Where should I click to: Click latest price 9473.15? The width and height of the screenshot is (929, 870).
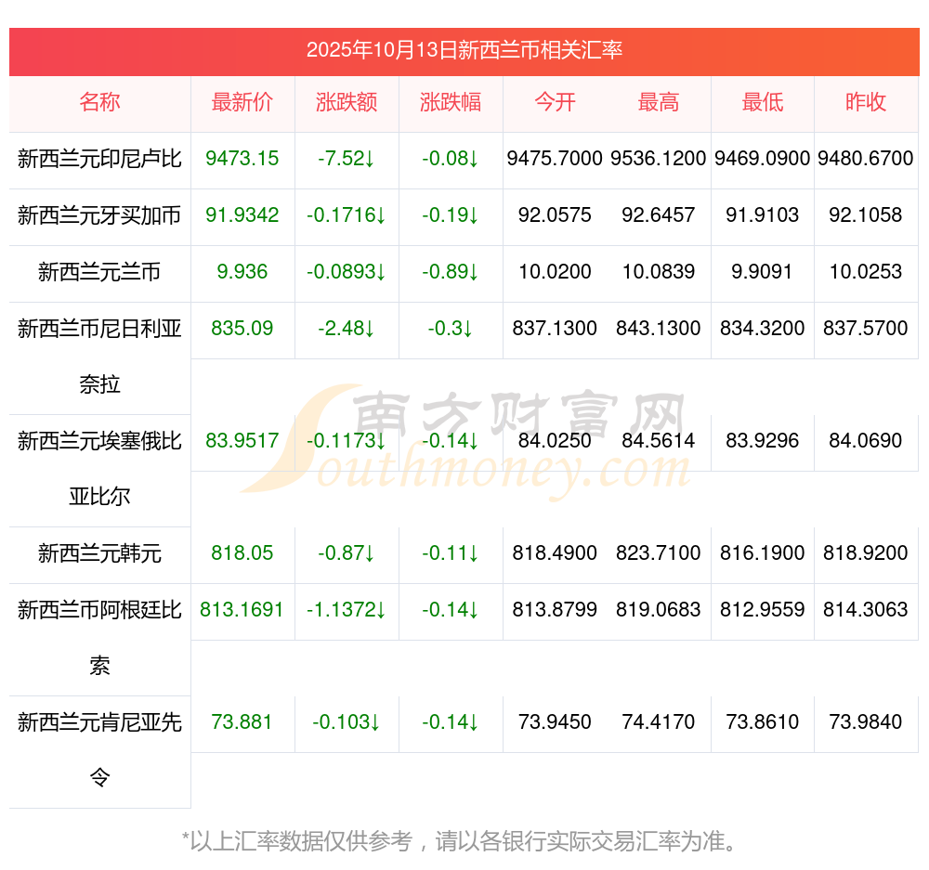point(242,159)
